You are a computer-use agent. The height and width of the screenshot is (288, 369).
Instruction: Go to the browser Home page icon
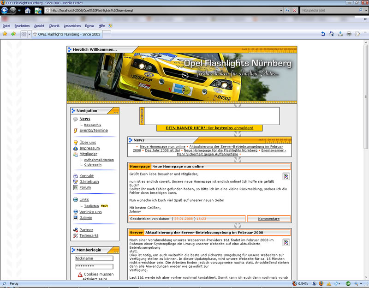pyautogui.click(x=28, y=11)
